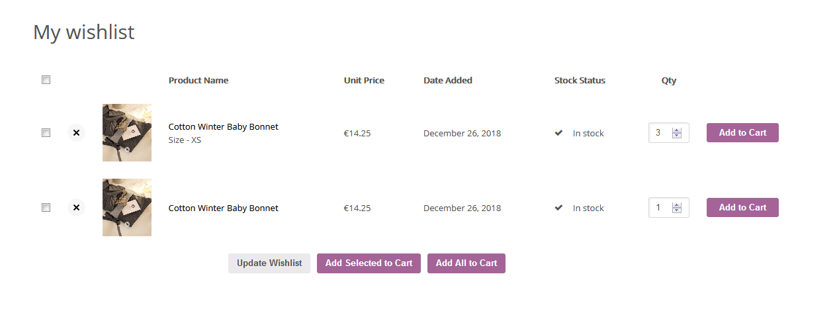Click Add All to Cart
Screen dimensions: 837x315
point(466,263)
